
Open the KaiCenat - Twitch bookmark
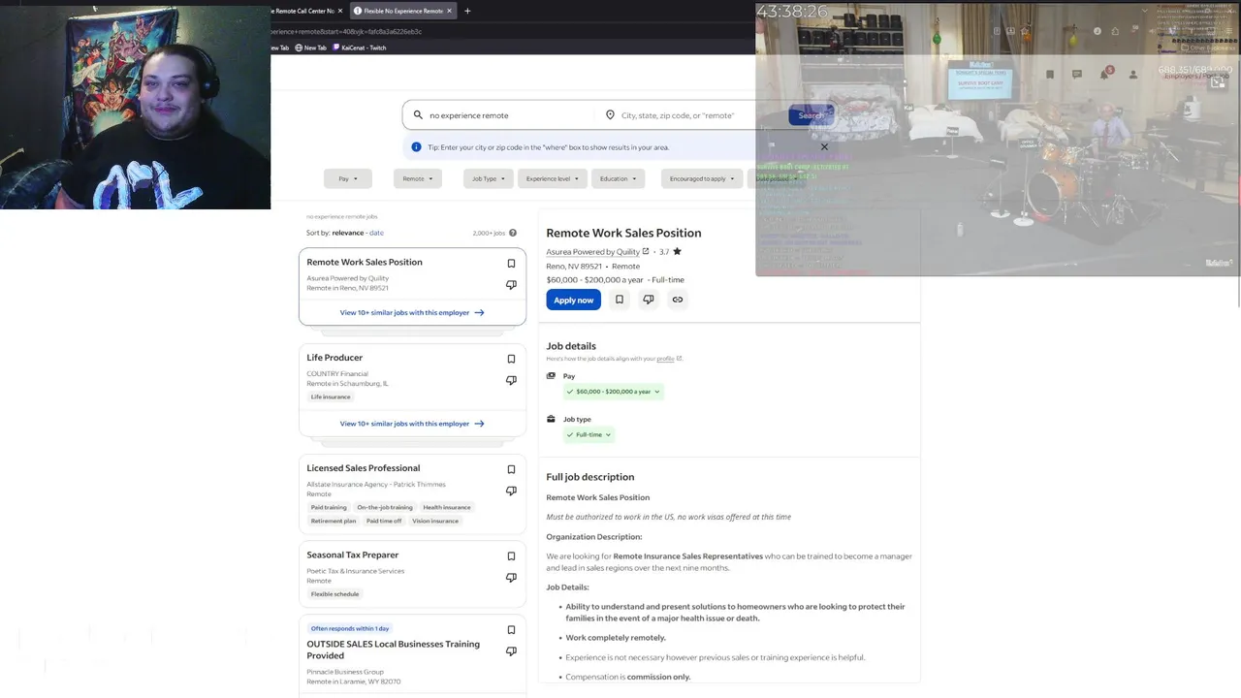coord(359,48)
